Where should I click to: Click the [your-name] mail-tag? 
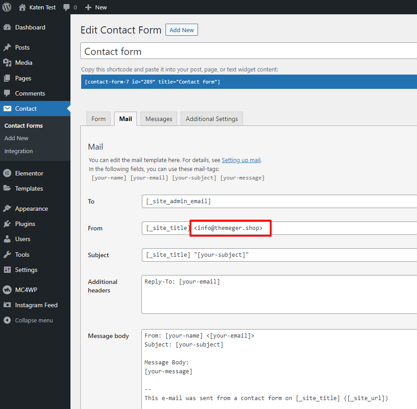click(109, 178)
